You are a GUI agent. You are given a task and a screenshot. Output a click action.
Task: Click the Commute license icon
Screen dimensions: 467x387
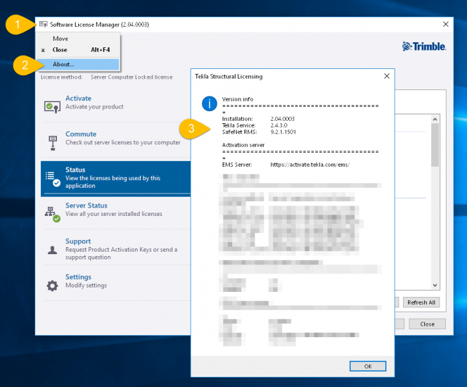(52, 143)
